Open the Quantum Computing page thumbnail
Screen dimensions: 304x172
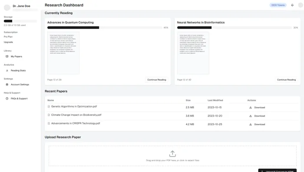coord(63,53)
